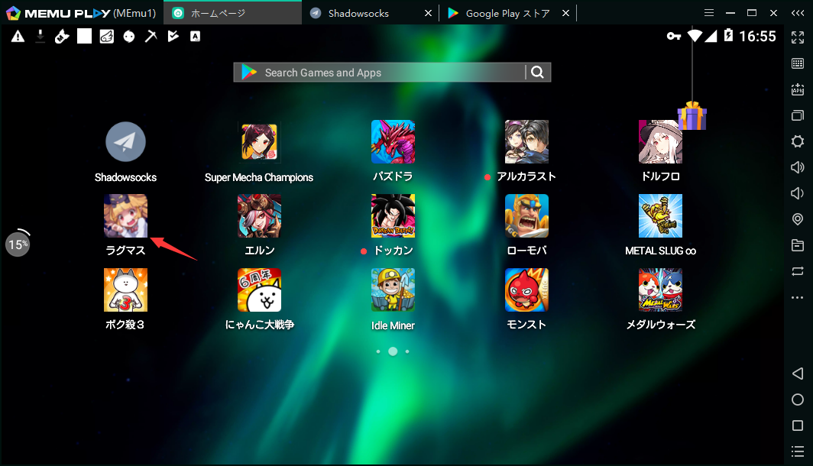
Task: Launch the パズドラ game
Action: 393,141
